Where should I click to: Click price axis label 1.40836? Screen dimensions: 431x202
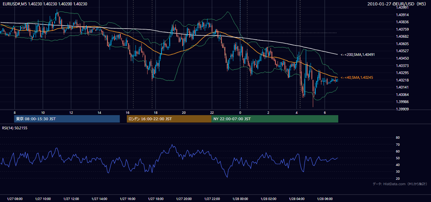pyautogui.click(x=402, y=22)
